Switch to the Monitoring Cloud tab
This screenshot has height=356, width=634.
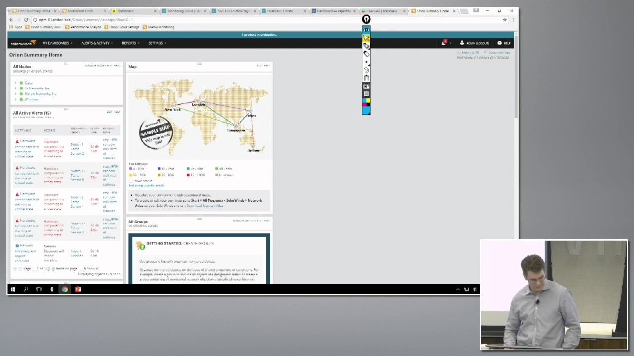(183, 11)
